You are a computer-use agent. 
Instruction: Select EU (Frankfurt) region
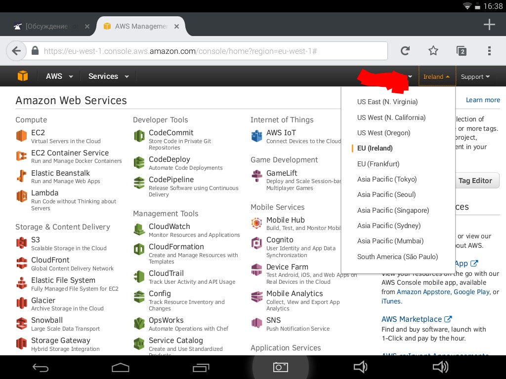coord(378,164)
